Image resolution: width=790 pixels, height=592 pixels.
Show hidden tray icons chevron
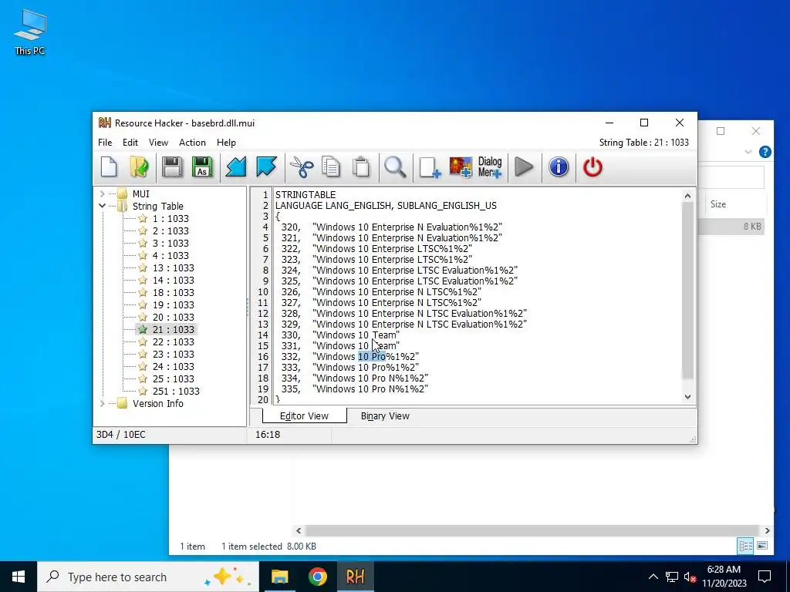coord(653,577)
